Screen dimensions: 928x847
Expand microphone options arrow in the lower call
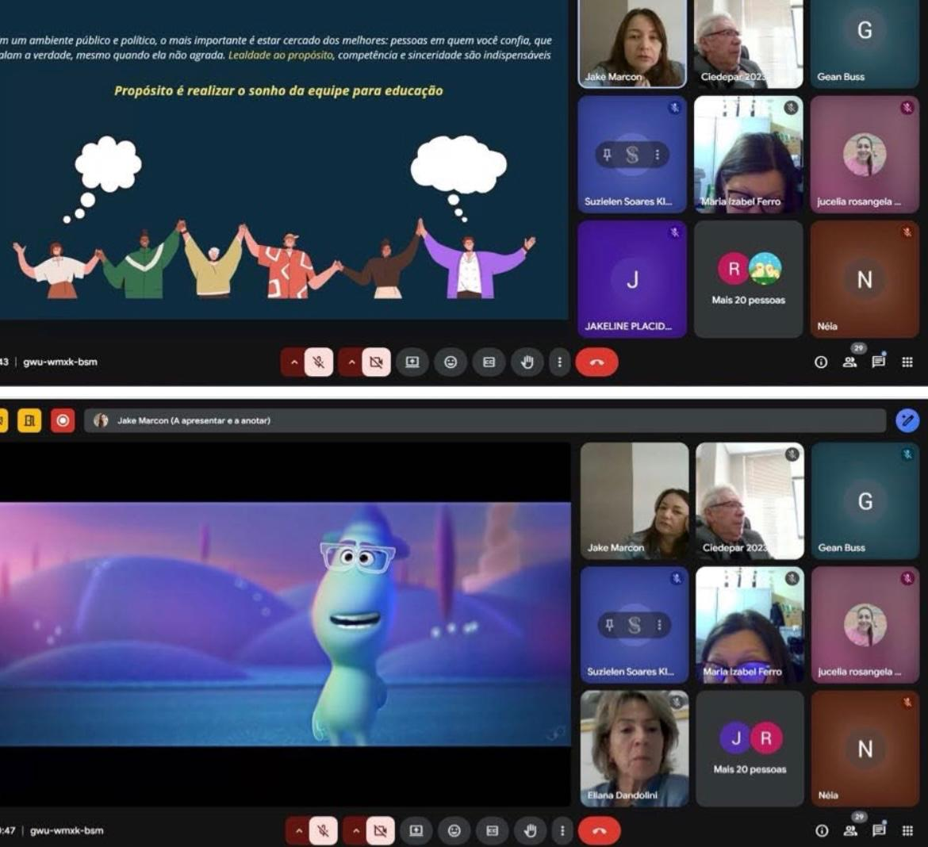[298, 830]
